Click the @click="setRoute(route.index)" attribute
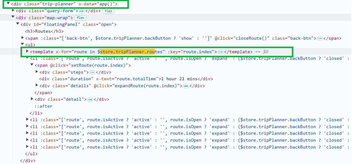The image size is (352, 164). (x=89, y=65)
